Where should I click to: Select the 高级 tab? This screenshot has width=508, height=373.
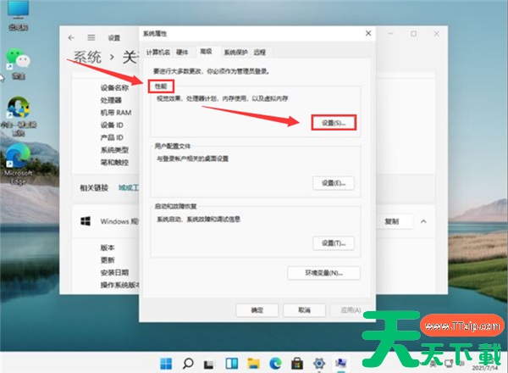tap(206, 52)
